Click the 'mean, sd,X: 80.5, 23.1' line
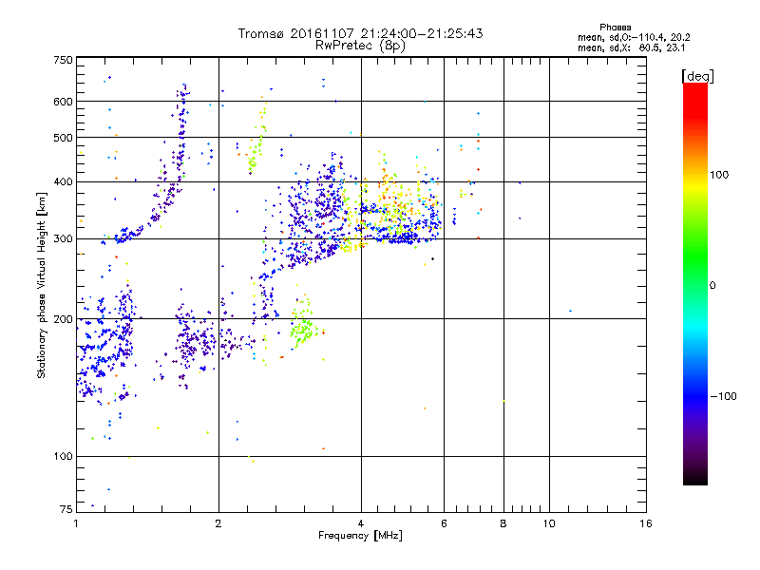The image size is (760, 570). (631, 48)
